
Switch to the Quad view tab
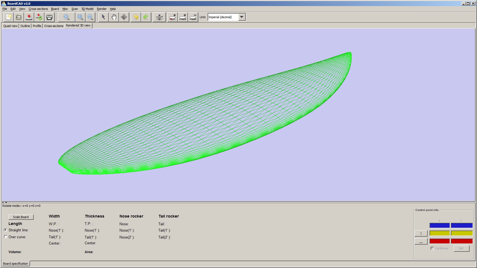10,26
